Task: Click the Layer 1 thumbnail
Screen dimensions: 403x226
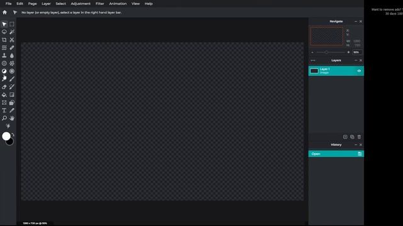Action: pyautogui.click(x=314, y=71)
